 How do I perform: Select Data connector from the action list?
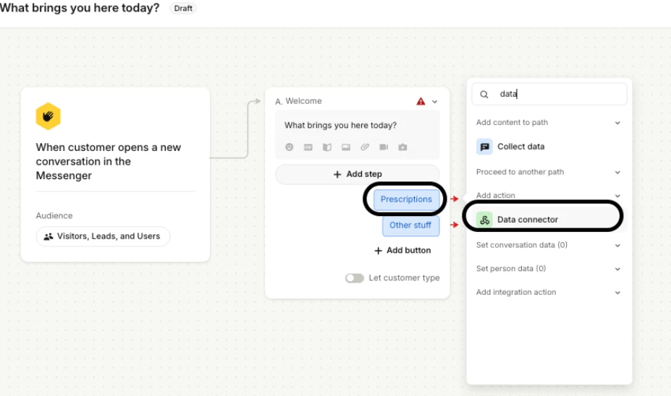(527, 220)
